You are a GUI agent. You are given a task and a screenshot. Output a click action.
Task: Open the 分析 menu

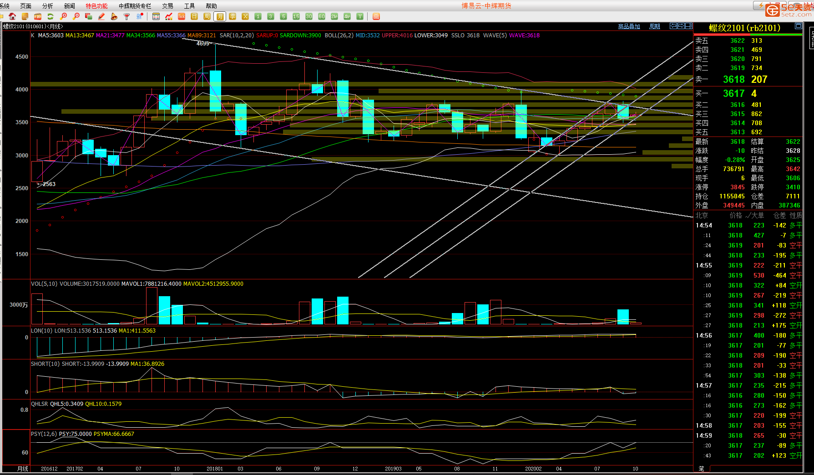[47, 6]
